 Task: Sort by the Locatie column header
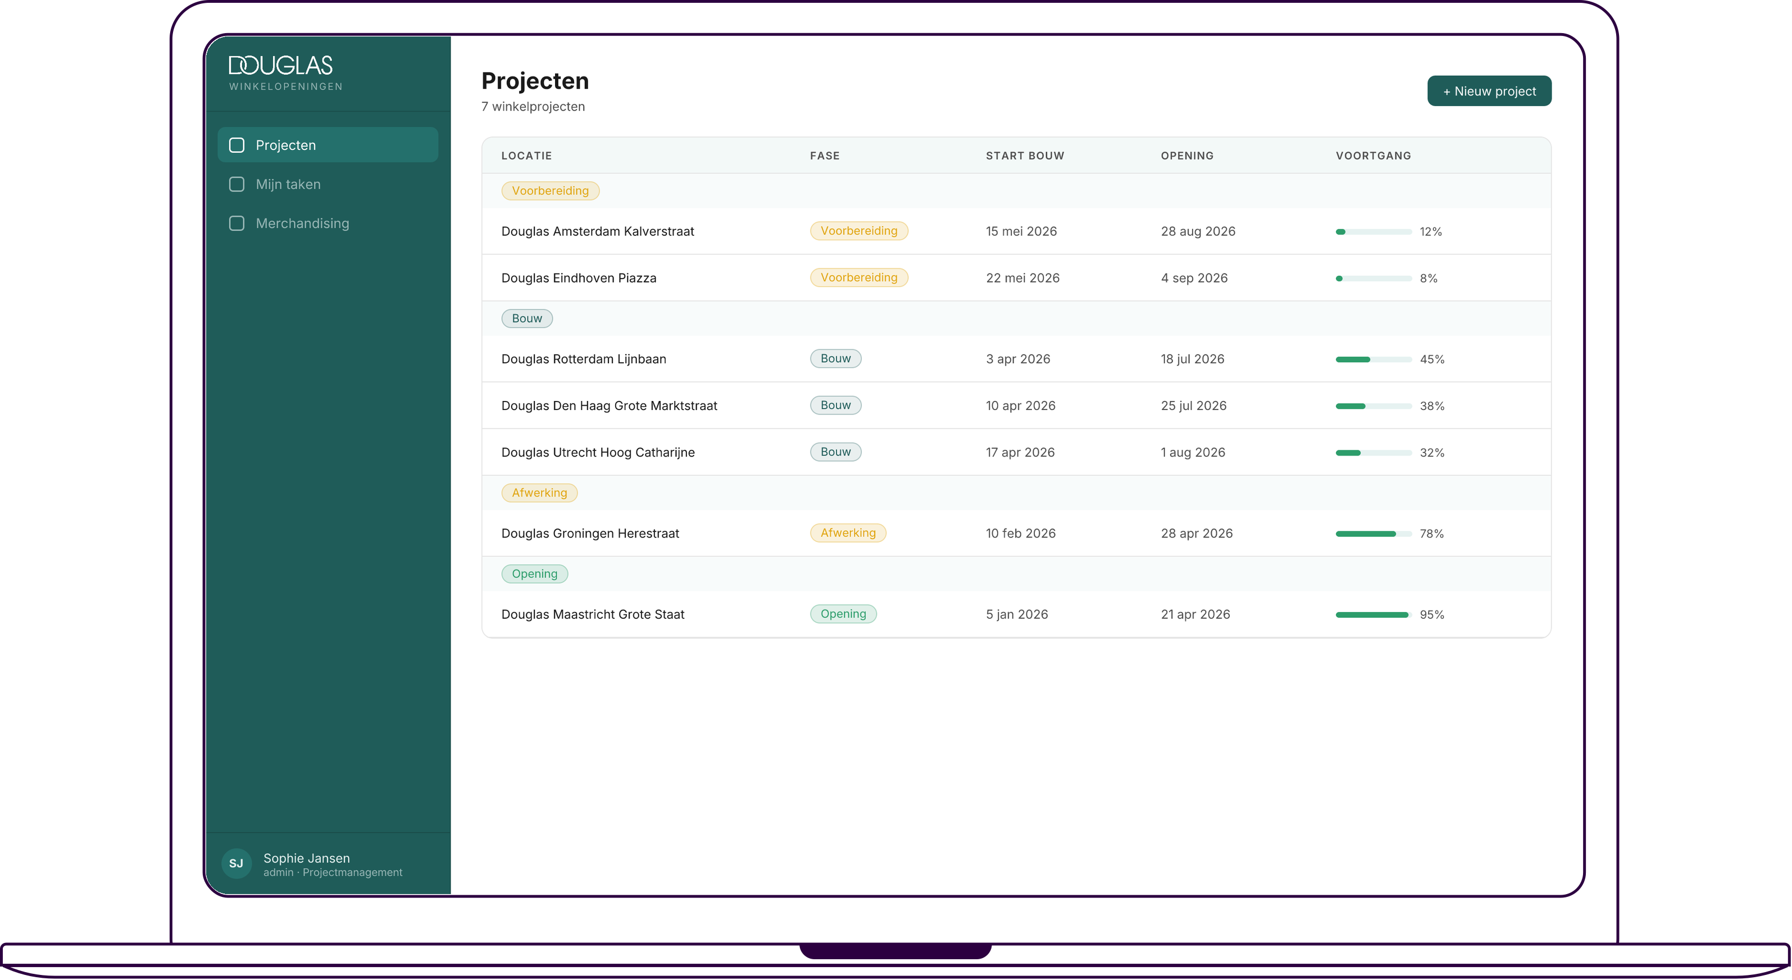coord(526,156)
